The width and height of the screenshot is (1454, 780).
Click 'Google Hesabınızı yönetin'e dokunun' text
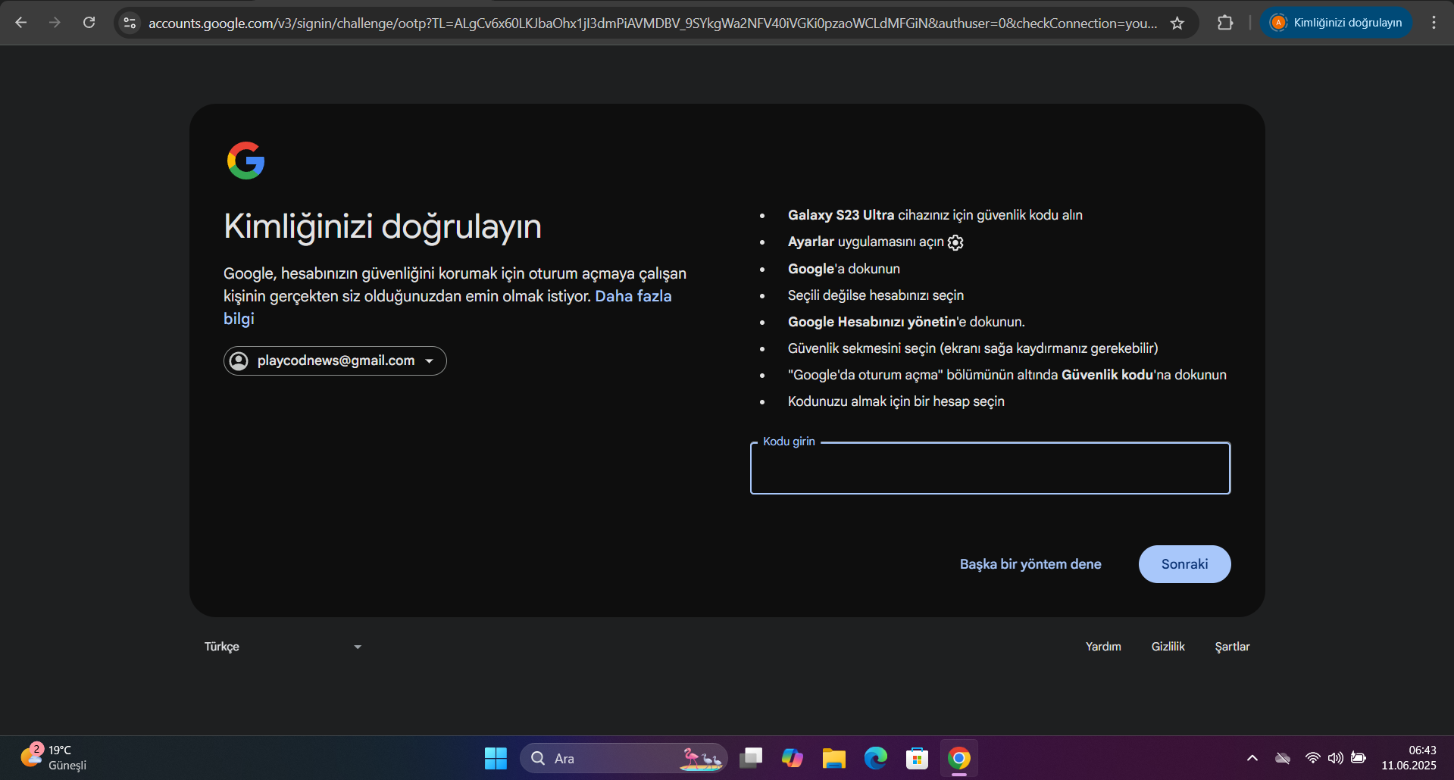(x=906, y=322)
